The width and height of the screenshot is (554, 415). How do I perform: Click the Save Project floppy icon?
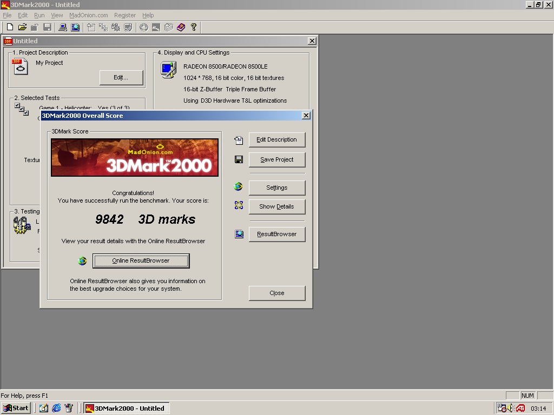(238, 159)
